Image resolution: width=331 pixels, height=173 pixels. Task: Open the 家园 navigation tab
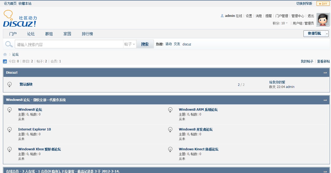67,34
